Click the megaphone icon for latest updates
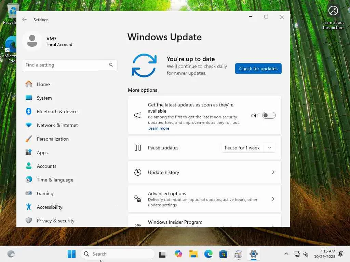The image size is (350, 262). point(138,115)
